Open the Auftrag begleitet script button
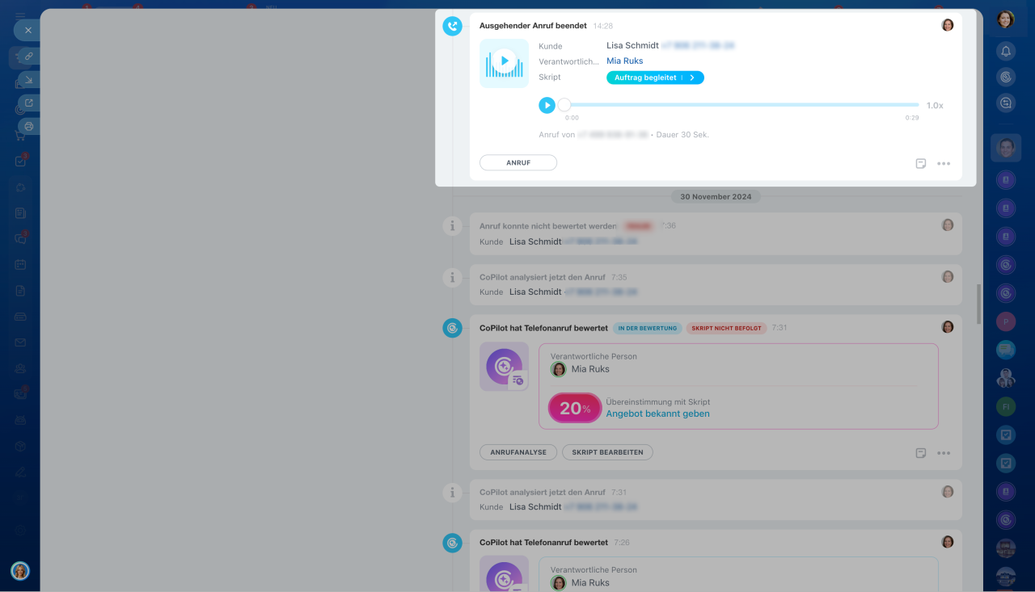The image size is (1035, 592). pyautogui.click(x=655, y=78)
